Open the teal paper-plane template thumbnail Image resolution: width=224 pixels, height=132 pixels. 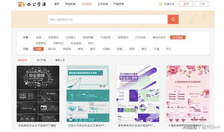point(88,94)
